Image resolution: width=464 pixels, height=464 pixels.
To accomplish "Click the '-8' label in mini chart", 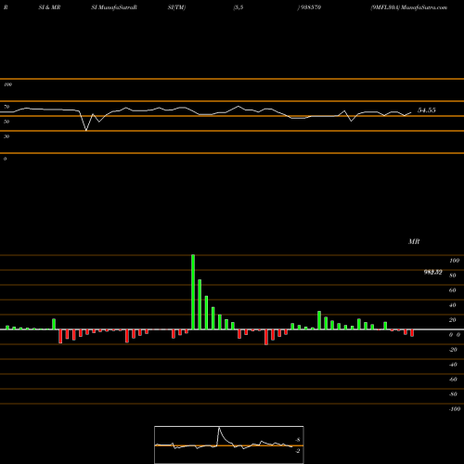I will [x=297, y=440].
